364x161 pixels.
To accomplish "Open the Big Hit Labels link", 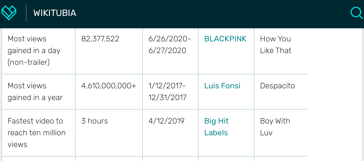I will click(x=216, y=127).
